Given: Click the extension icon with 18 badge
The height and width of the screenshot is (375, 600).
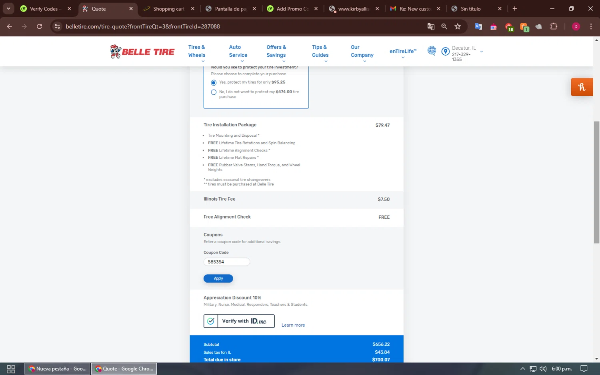Looking at the screenshot, I should click(x=509, y=27).
